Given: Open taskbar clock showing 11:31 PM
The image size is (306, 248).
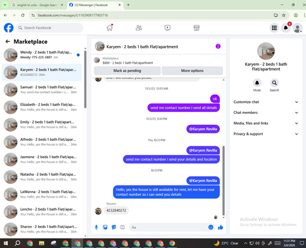Looking at the screenshot, I should (289, 243).
